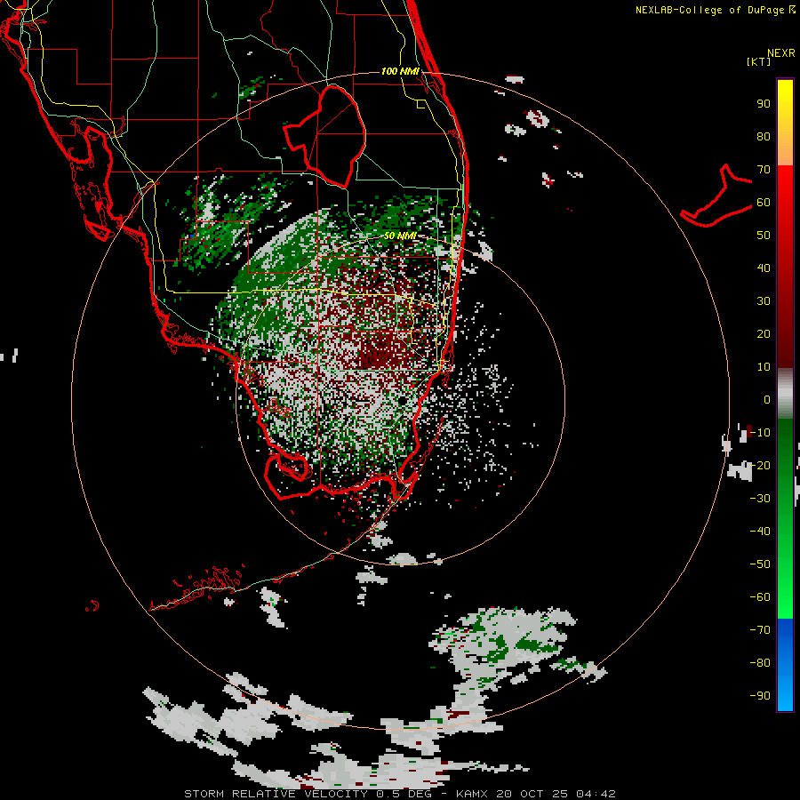Click the -60 tick label on the scale
This screenshot has height=800, width=800.
click(x=760, y=597)
